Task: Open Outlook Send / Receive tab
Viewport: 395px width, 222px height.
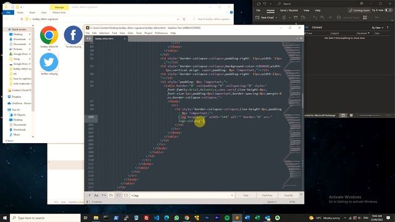Action: [x=289, y=10]
